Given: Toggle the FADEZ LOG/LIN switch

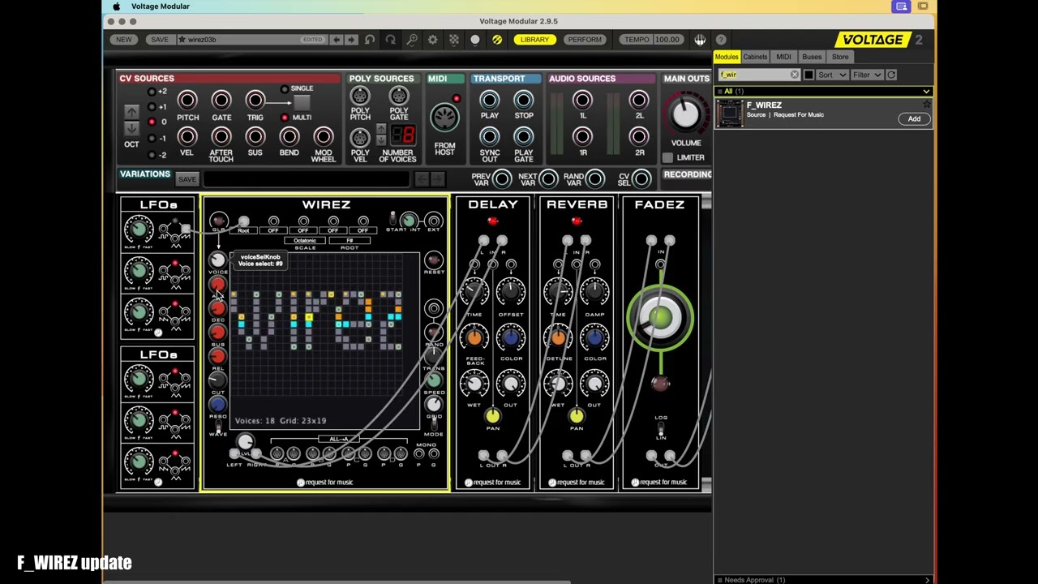Looking at the screenshot, I should 661,429.
